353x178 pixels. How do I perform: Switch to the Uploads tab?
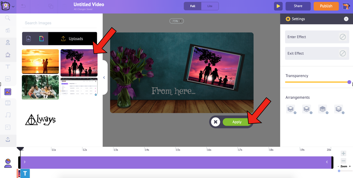click(72, 39)
